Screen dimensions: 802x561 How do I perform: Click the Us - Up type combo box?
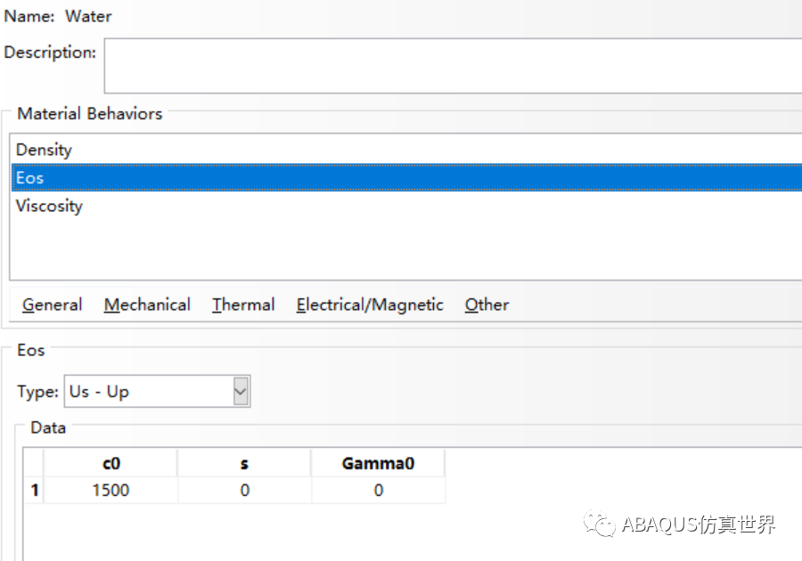click(x=157, y=392)
